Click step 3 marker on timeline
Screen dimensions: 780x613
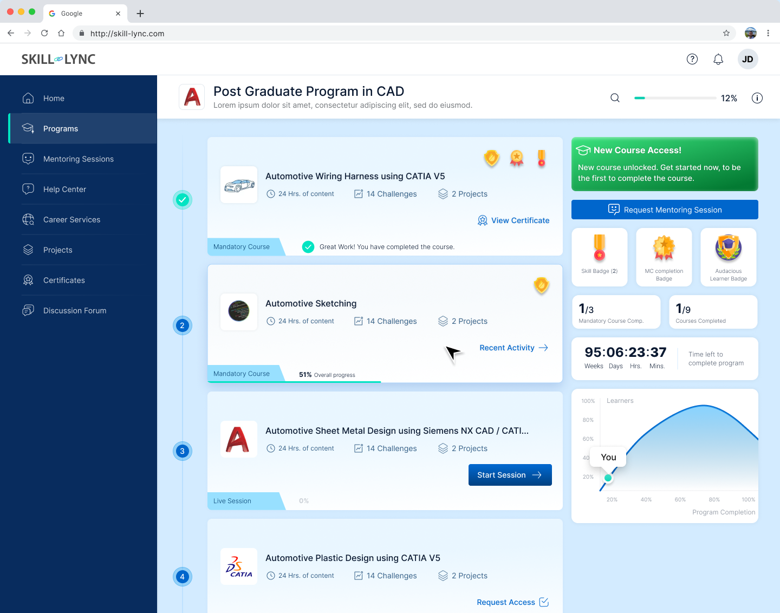pyautogui.click(x=183, y=451)
